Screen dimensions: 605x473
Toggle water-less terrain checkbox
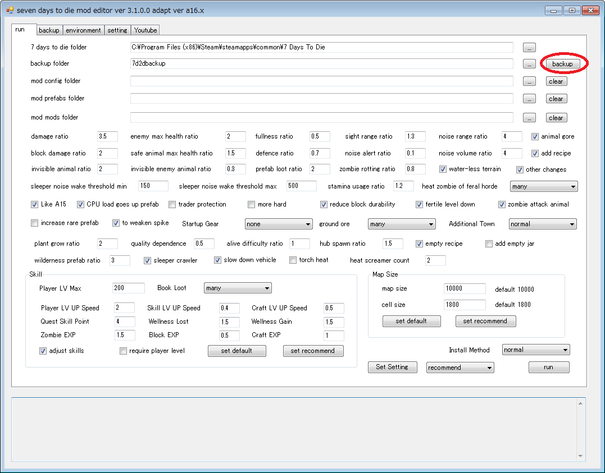coord(443,169)
